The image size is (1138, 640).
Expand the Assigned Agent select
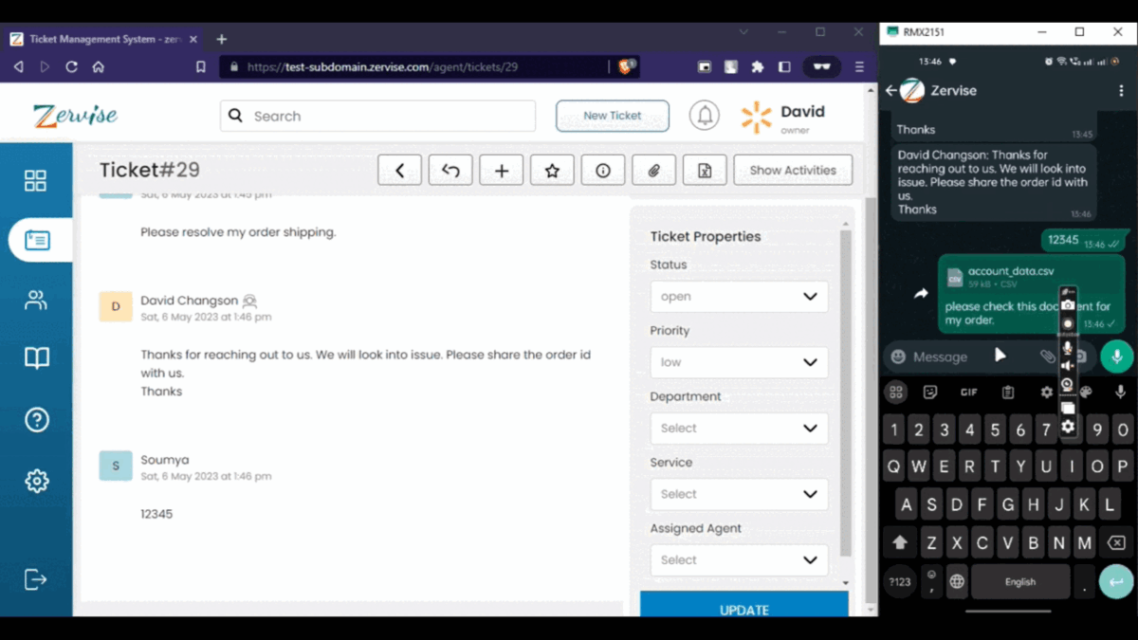click(739, 559)
